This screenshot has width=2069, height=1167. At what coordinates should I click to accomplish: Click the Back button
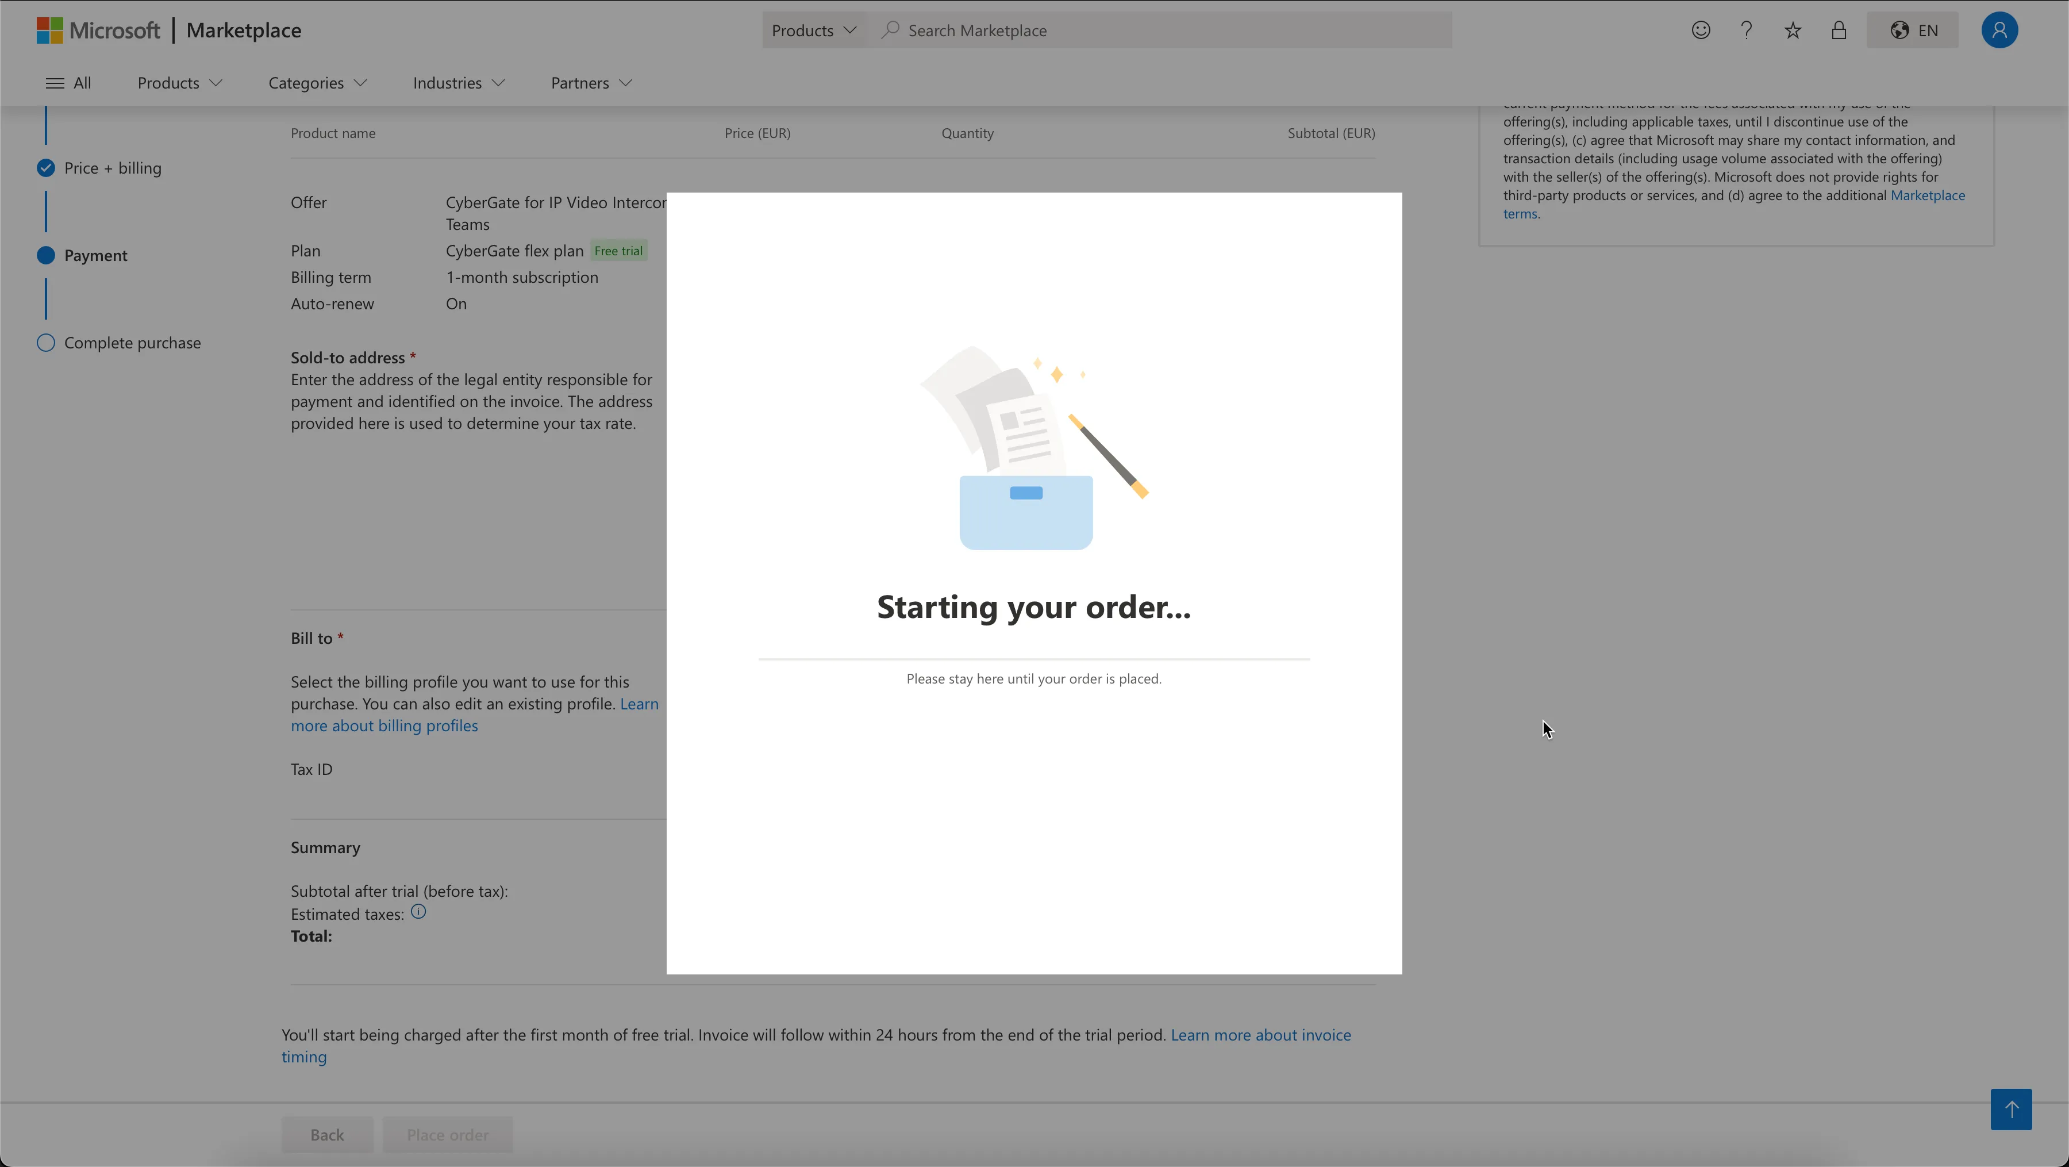[x=327, y=1134]
